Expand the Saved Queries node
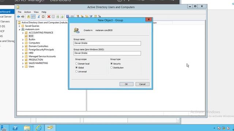The image size is (234, 131). pos(19,26)
